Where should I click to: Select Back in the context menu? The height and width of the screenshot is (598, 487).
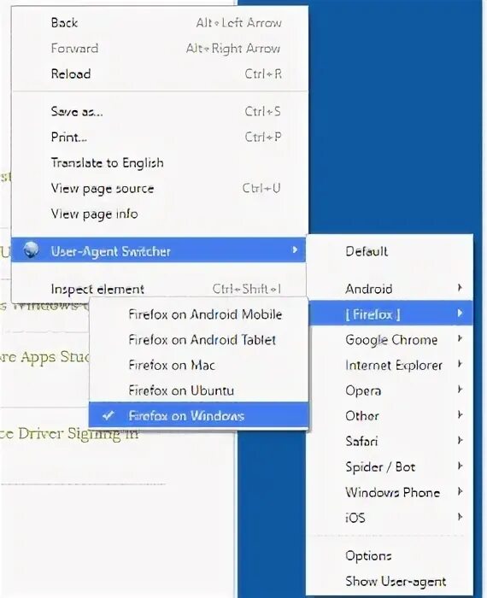click(x=160, y=23)
